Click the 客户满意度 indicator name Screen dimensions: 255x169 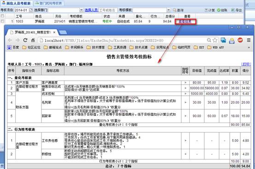[x=50, y=82]
